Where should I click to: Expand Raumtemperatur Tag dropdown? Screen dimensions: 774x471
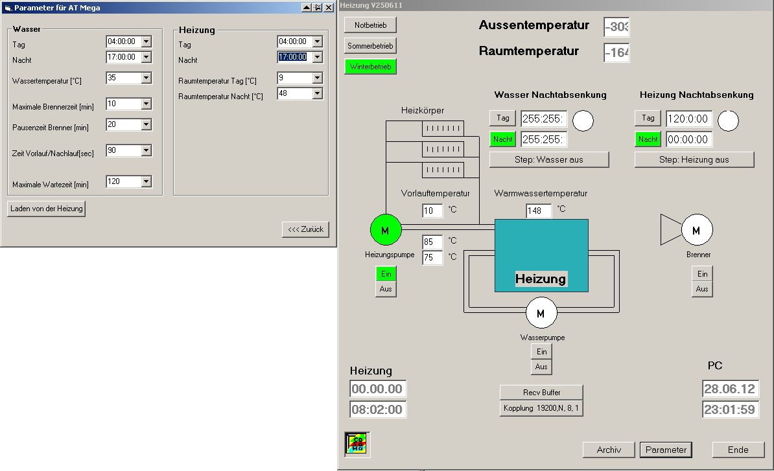point(317,78)
